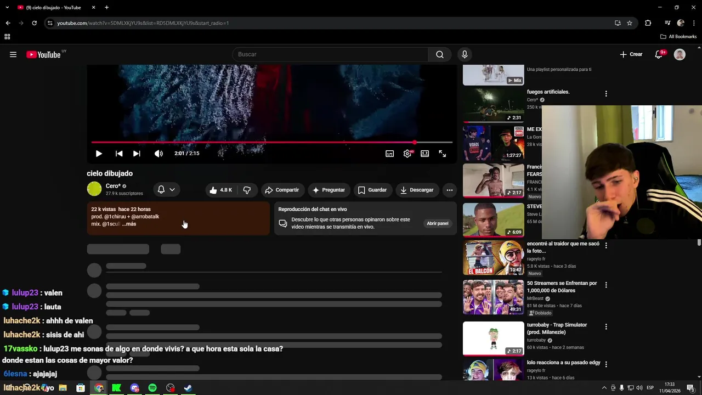Switch player to theater mode
The width and height of the screenshot is (702, 395).
click(424, 154)
